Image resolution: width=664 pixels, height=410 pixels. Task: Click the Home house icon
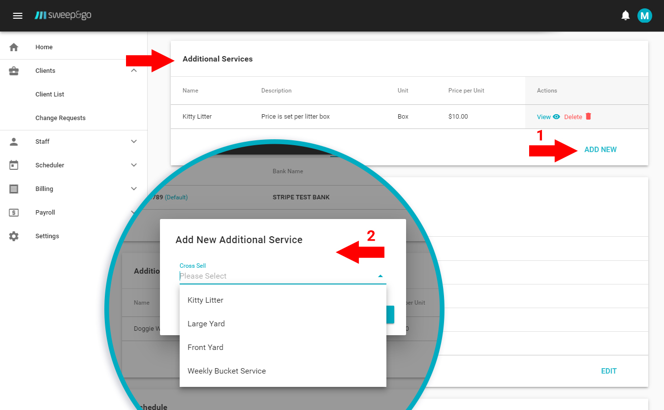point(14,47)
